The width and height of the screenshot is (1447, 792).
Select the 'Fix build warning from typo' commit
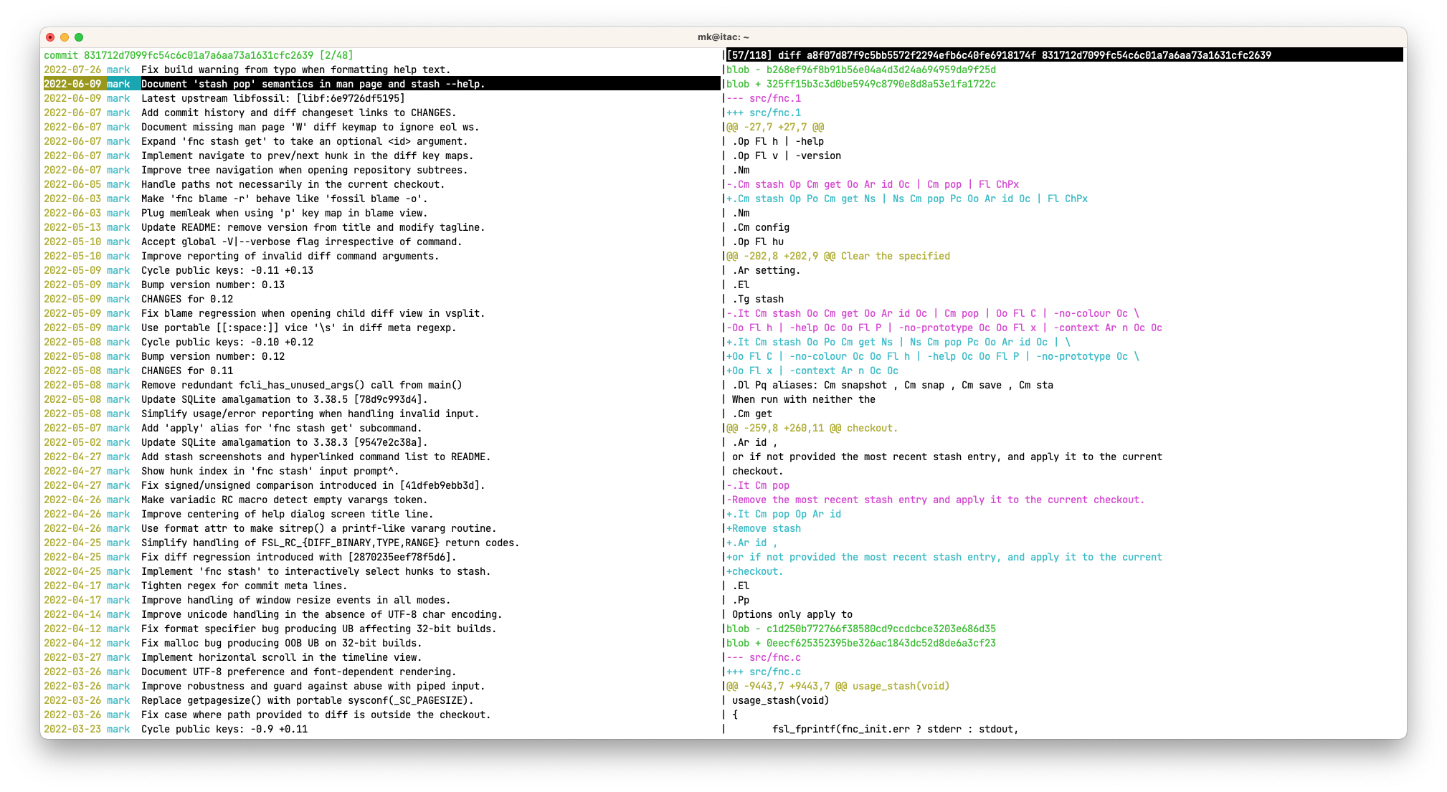pos(295,70)
